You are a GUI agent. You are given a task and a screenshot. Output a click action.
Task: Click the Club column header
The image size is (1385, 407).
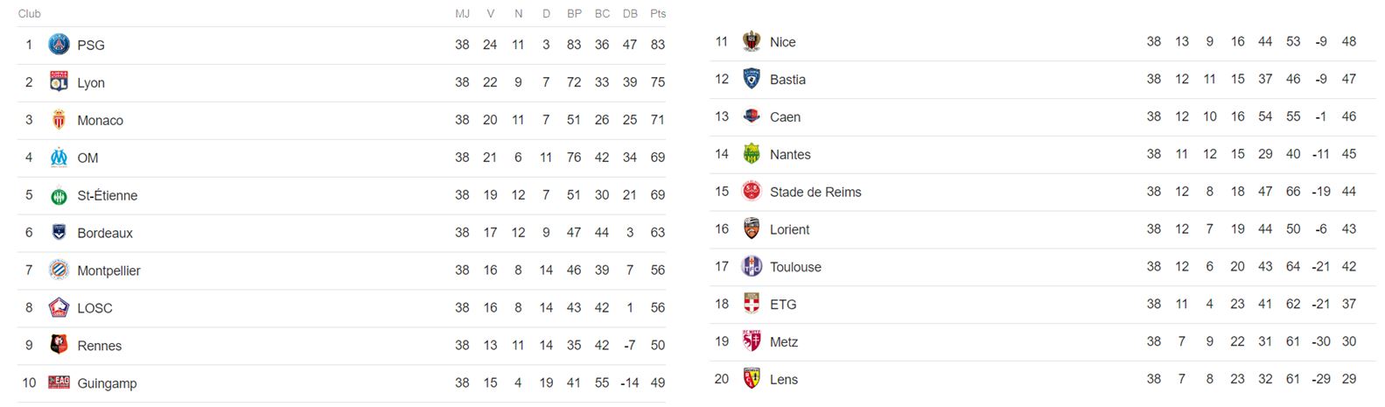pyautogui.click(x=30, y=13)
